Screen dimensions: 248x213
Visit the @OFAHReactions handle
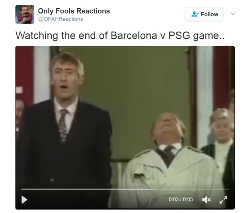60,19
